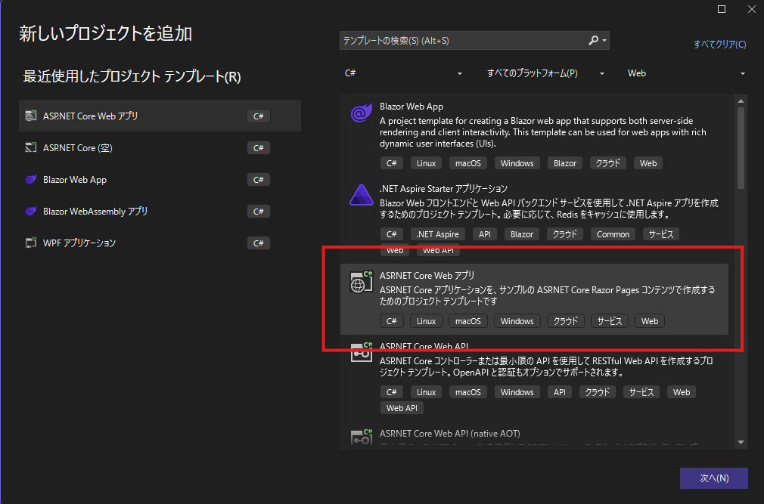The width and height of the screenshot is (764, 504).
Task: Open the すべてのプラットフォーム platform dropdown
Action: coord(545,73)
